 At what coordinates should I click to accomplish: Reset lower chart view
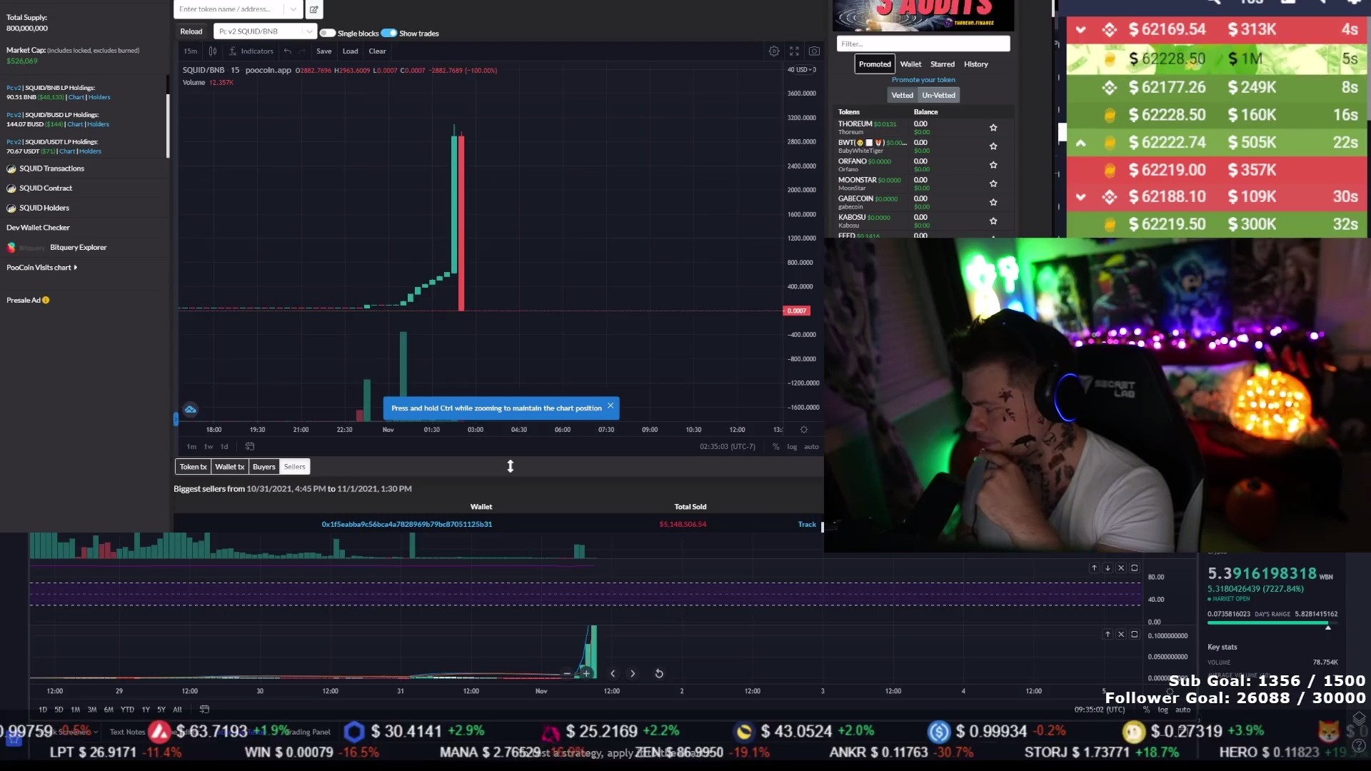[659, 674]
